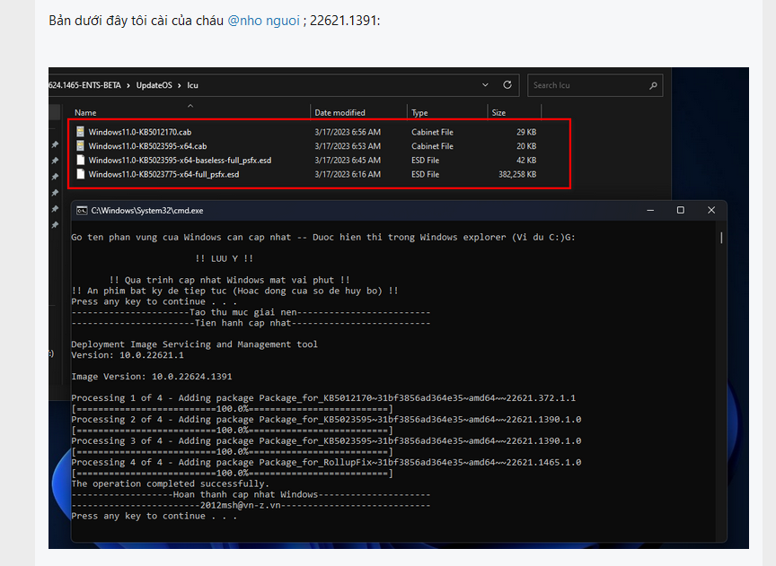776x566 pixels.
Task: Select Windows11.0-KB5012170.cab file name
Action: click(x=140, y=132)
